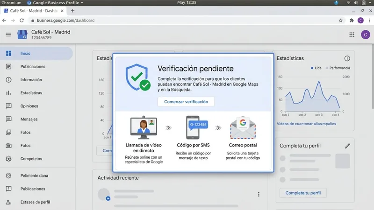The height and width of the screenshot is (210, 374).
Task: Click the first Fotos gallery icon
Action: point(8,133)
